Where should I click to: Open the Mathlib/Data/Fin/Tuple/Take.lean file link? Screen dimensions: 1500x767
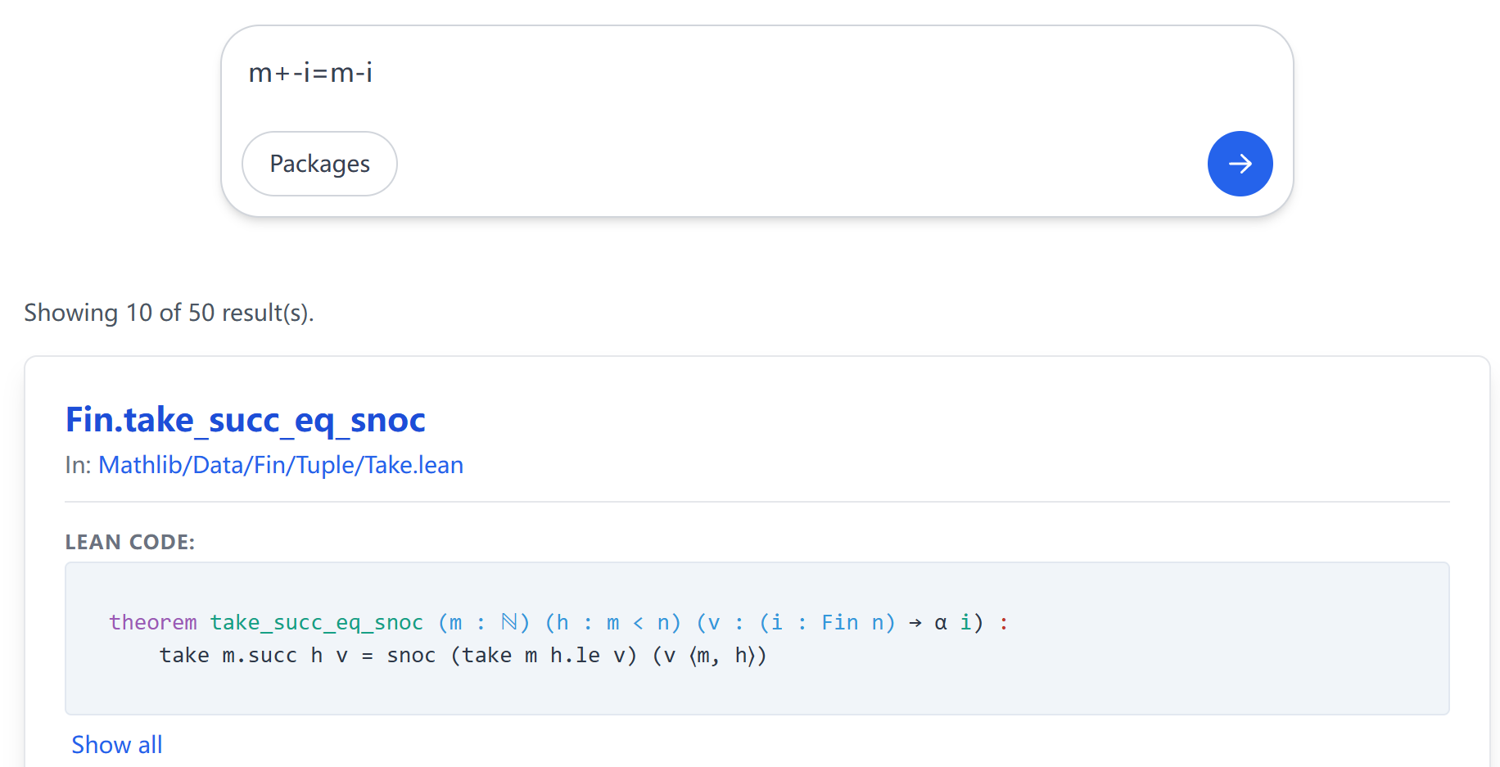[x=280, y=465]
